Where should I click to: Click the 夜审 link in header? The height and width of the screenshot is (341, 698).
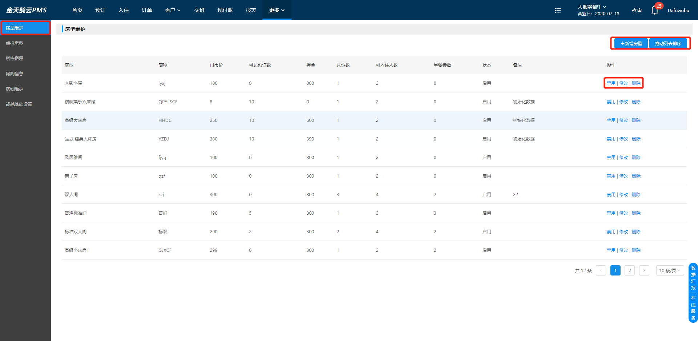(637, 11)
